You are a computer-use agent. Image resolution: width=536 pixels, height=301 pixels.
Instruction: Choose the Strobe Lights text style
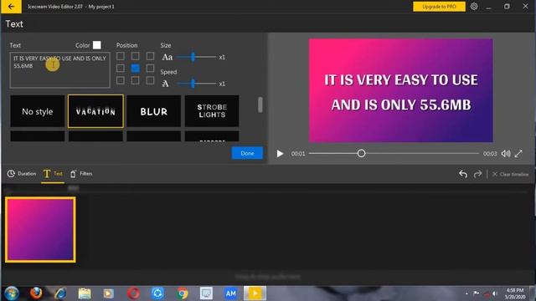(212, 111)
